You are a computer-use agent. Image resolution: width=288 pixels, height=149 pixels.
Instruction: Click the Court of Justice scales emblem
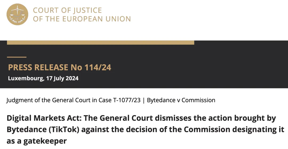17,15
